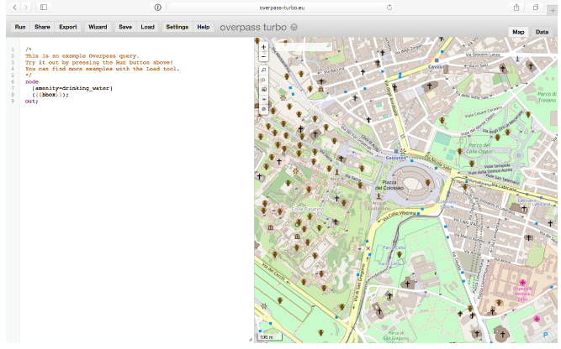561x349 pixels.
Task: Toggle the wide map view control
Action: click(263, 99)
